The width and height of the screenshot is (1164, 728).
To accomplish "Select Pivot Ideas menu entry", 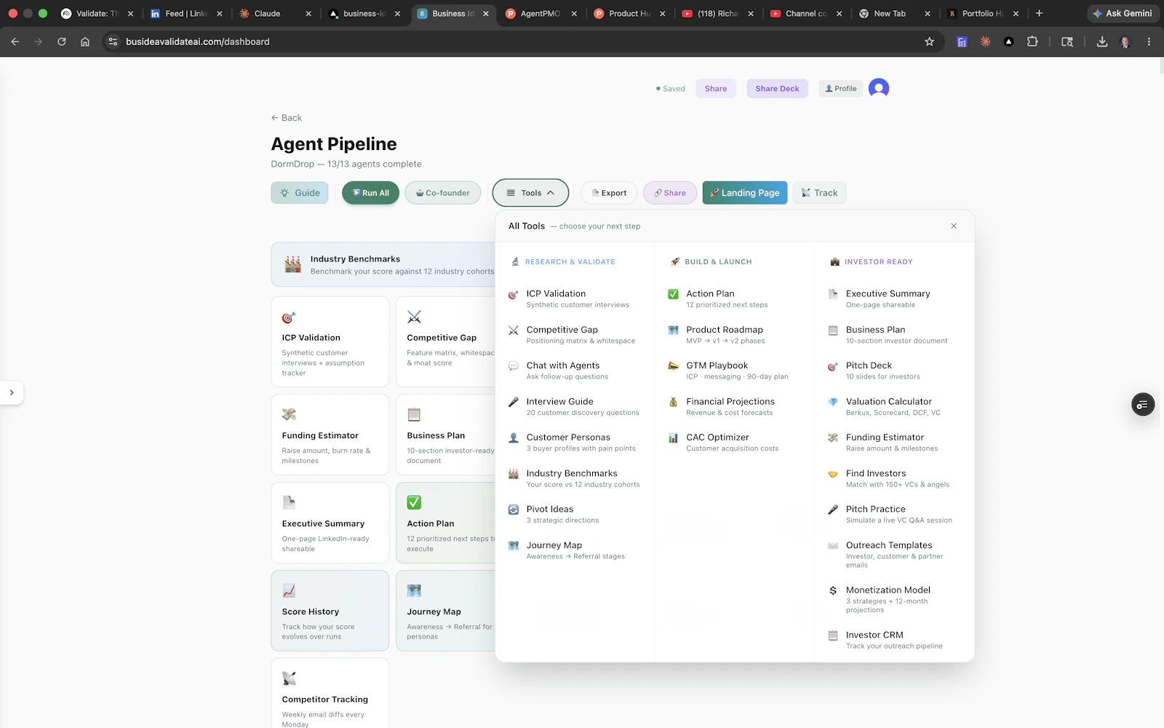I will click(575, 514).
